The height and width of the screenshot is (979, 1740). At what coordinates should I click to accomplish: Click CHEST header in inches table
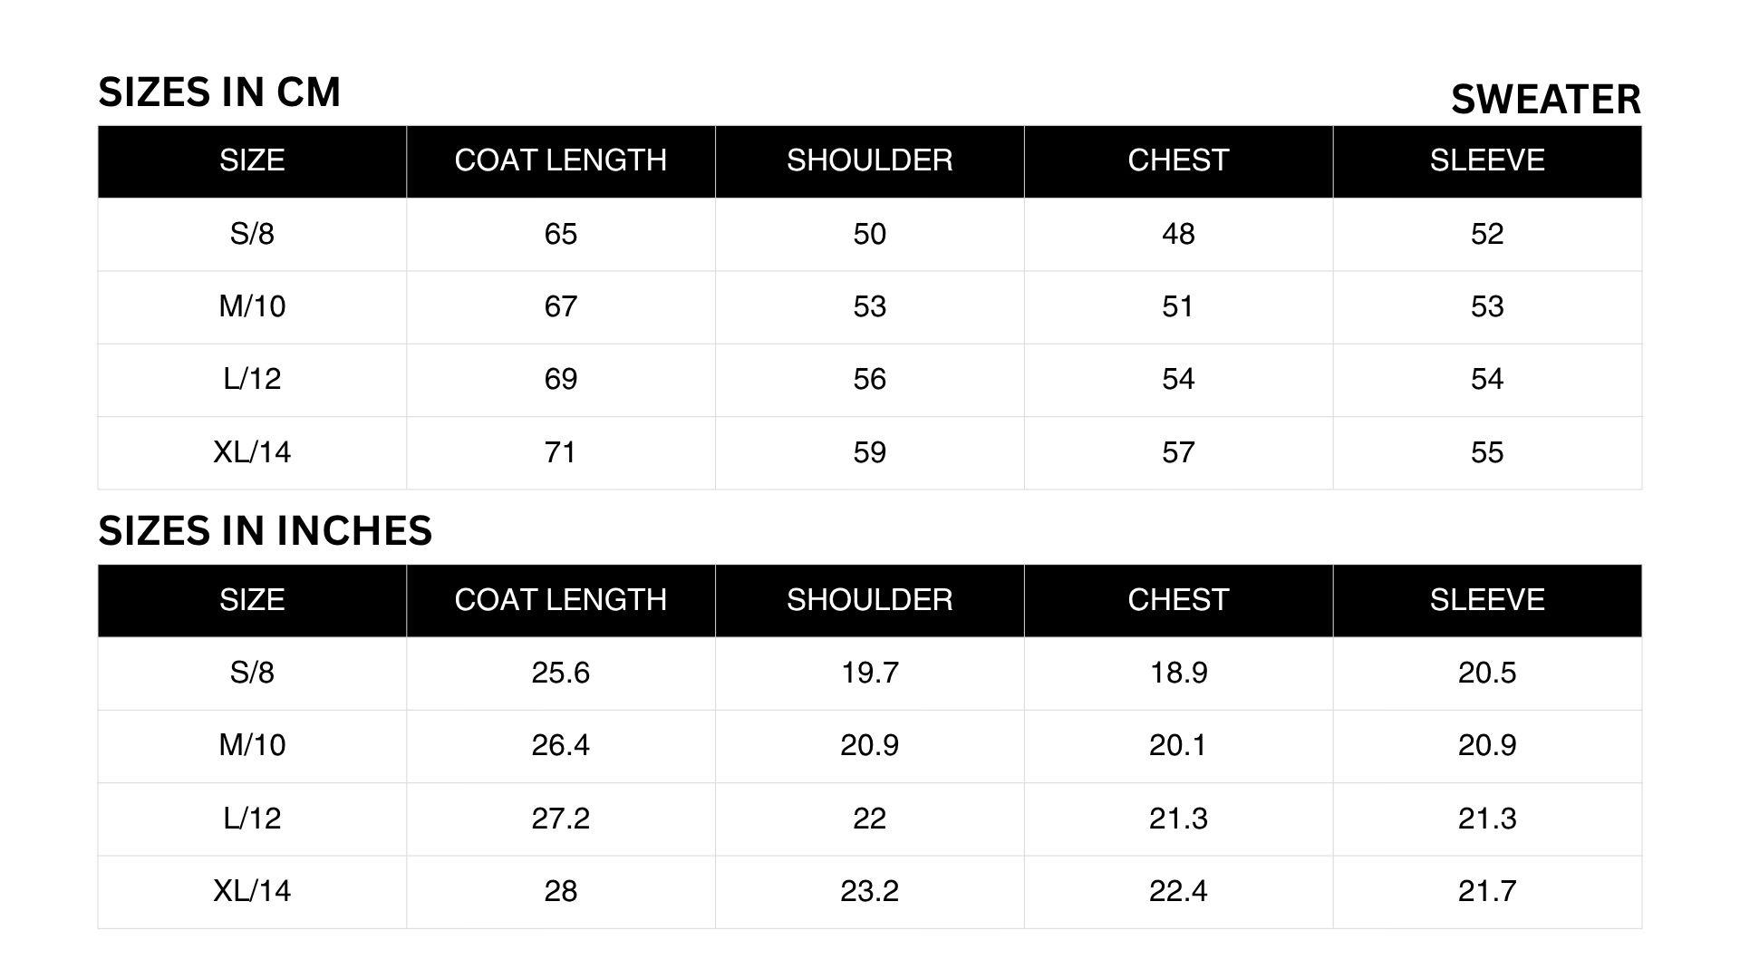(1178, 600)
